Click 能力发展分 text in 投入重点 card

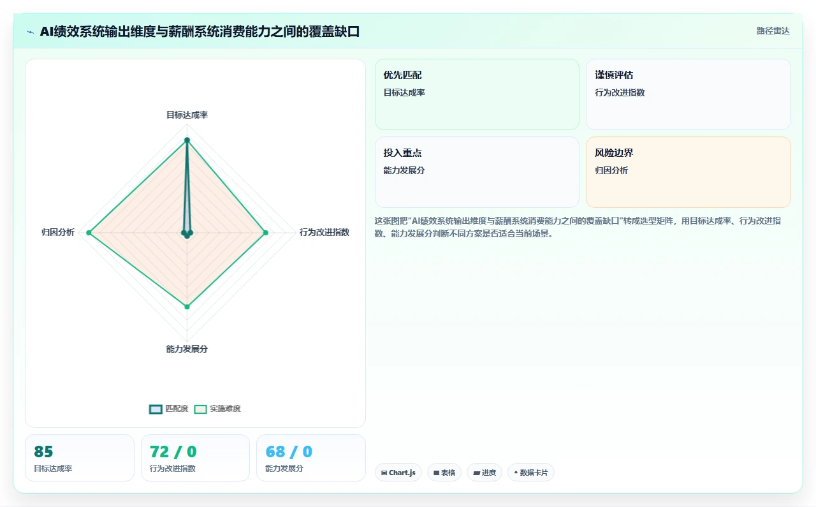tap(404, 170)
